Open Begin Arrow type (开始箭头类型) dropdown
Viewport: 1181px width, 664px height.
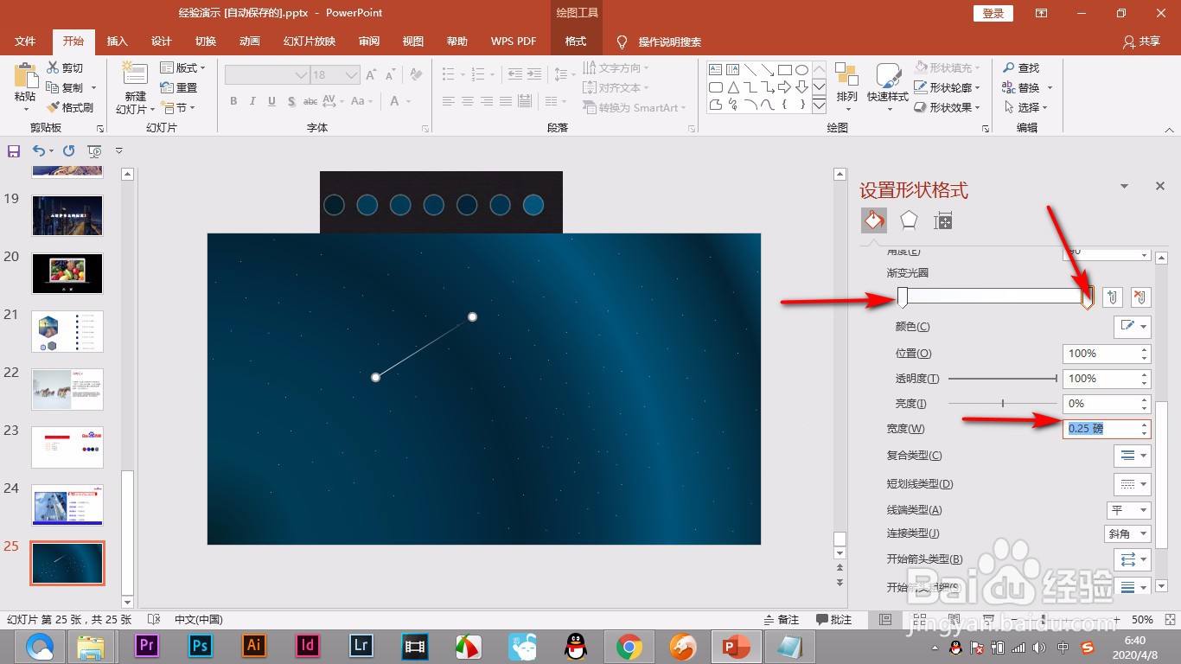point(1132,559)
